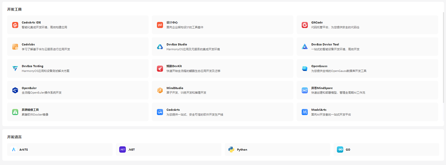Click the MindStudio icon
Image resolution: width=446 pixels, height=165 pixels.
160,90
